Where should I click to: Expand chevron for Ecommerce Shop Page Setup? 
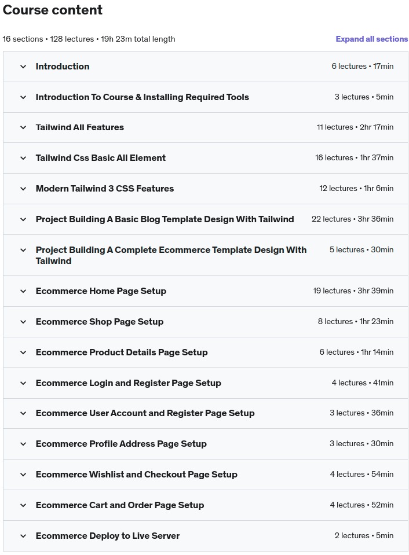click(x=23, y=322)
